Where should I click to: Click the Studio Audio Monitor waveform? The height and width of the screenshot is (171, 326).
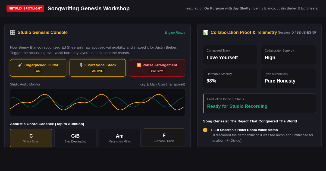[x=98, y=102]
